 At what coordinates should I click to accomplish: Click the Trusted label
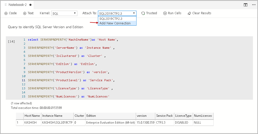click(x=151, y=13)
